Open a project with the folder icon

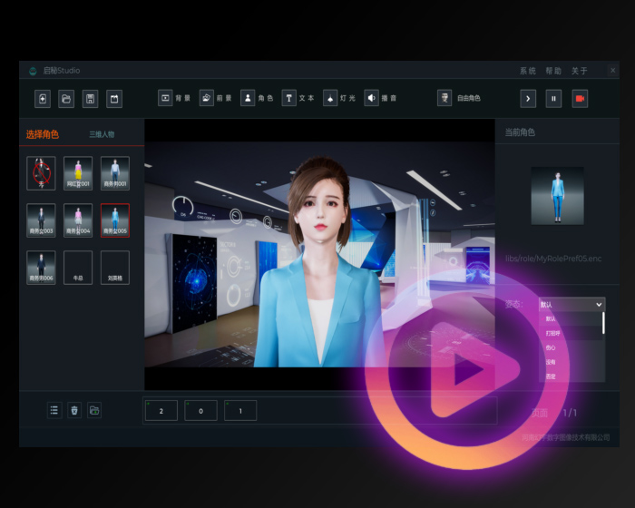[66, 98]
